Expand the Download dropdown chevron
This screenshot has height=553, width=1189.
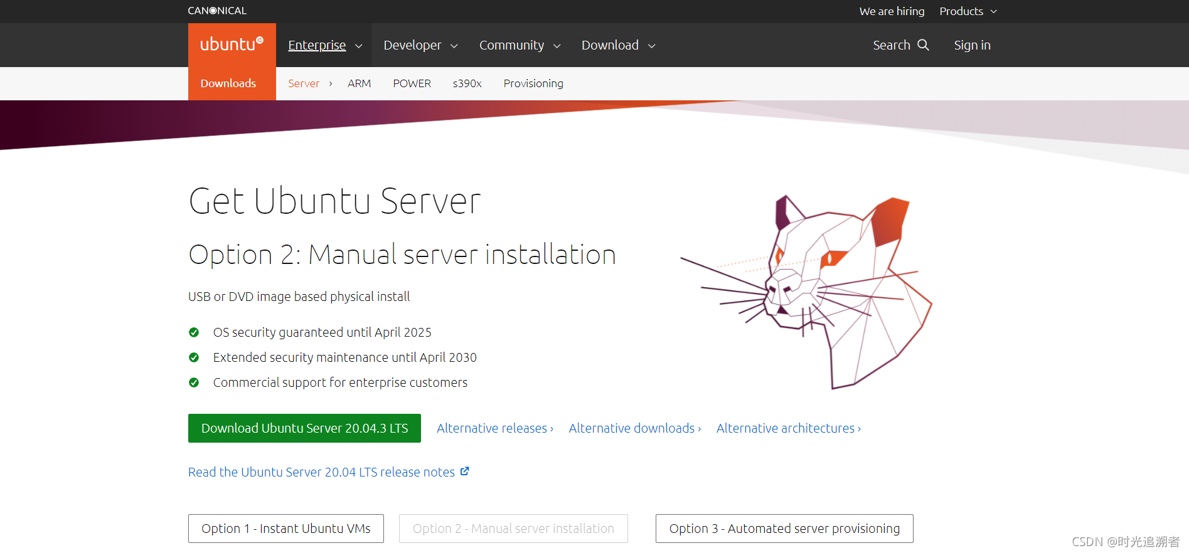click(x=652, y=46)
